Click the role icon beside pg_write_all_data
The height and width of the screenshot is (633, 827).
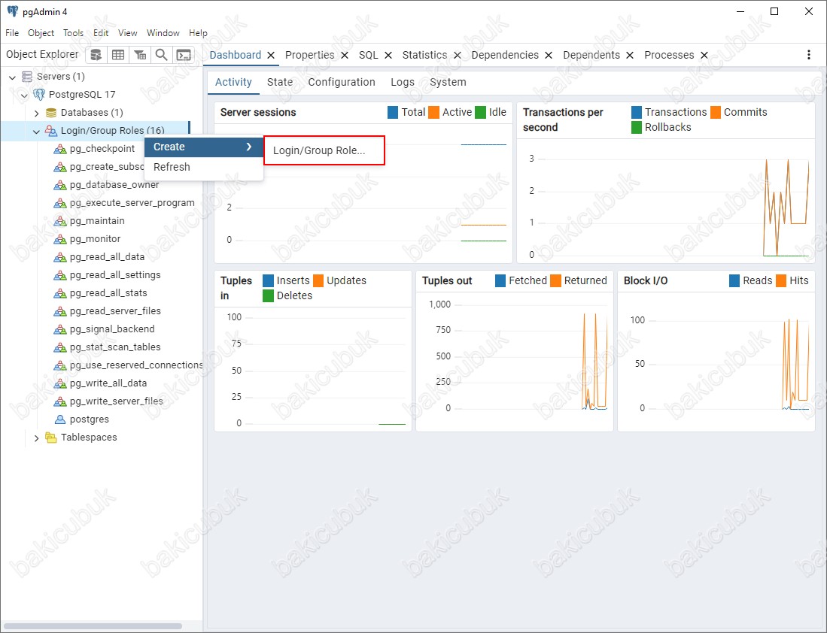coord(60,383)
